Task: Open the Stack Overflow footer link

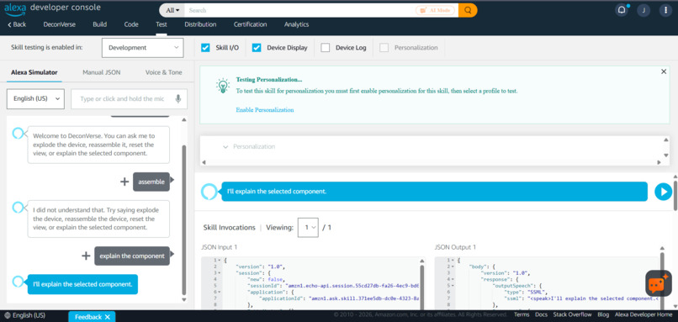Action: [572, 314]
